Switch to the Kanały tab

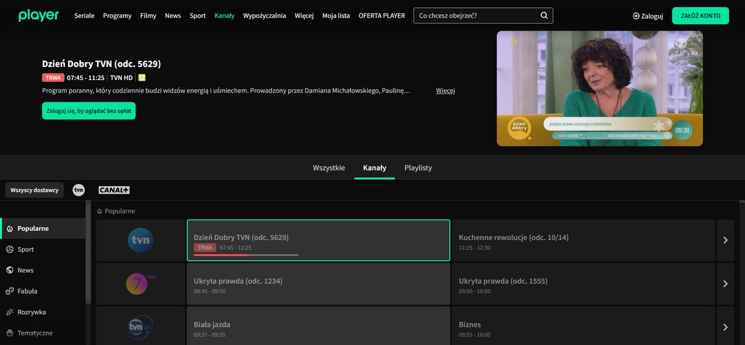point(374,168)
